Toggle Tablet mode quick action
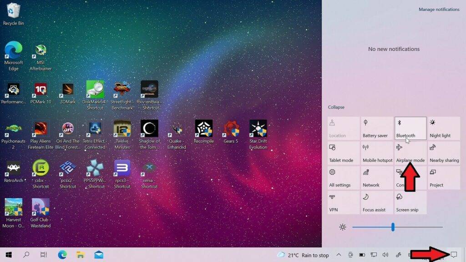 tap(343, 153)
